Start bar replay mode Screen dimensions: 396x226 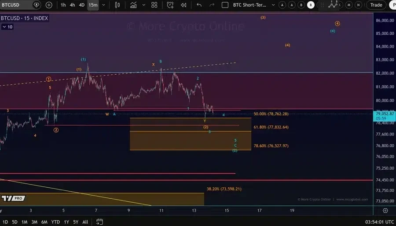click(183, 5)
